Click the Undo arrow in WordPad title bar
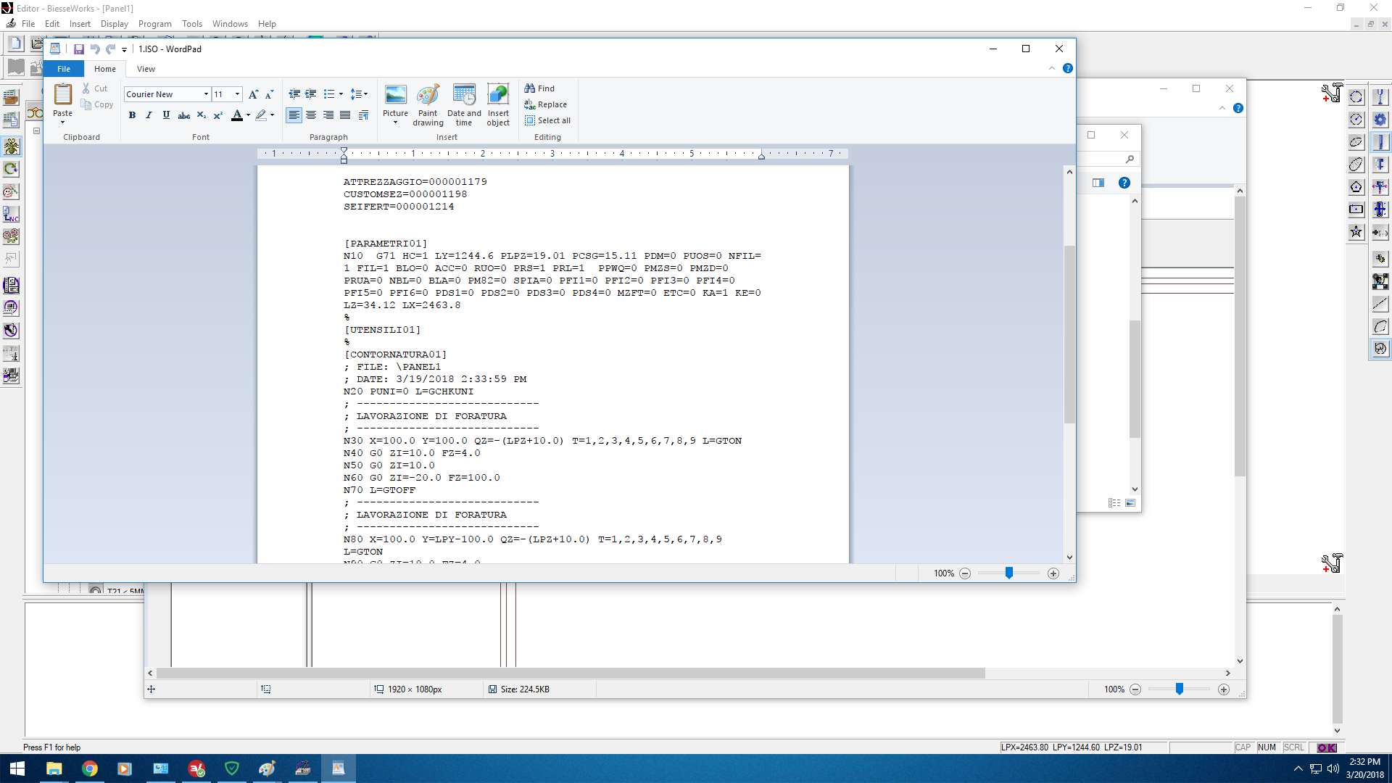 (94, 49)
